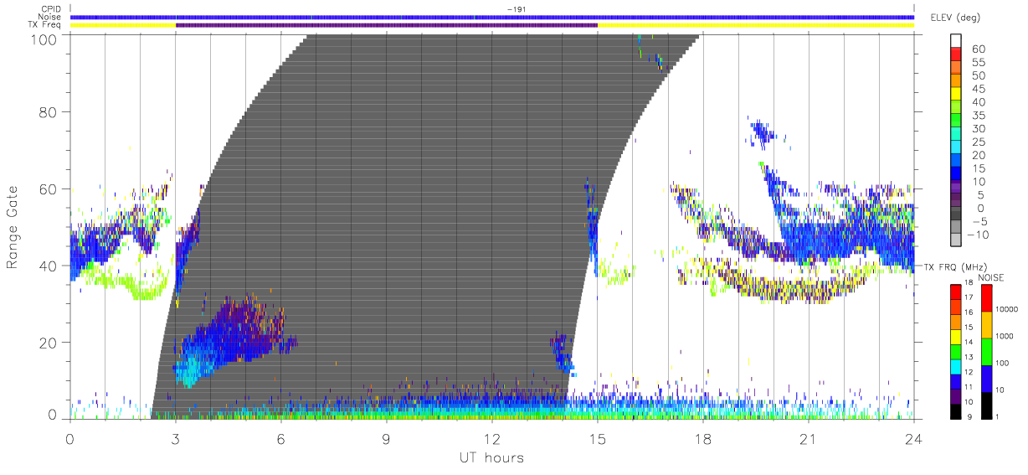This screenshot has width=1028, height=475.
Task: Click the '30' label on the ELEV colorbar
Action: coord(978,129)
